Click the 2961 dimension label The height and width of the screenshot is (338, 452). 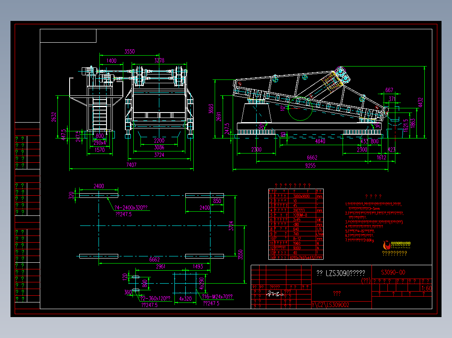coord(161,266)
